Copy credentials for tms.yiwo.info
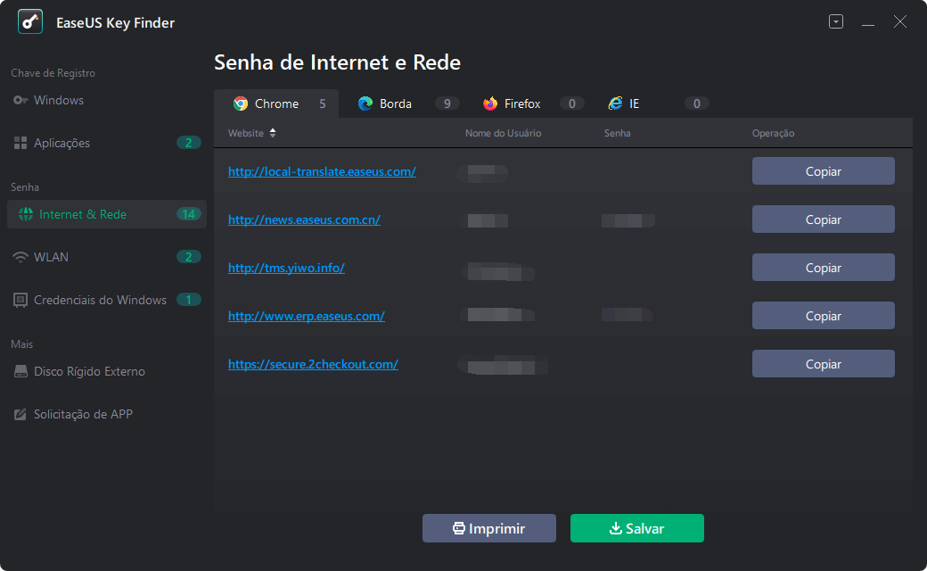This screenshot has height=571, width=927. [823, 268]
